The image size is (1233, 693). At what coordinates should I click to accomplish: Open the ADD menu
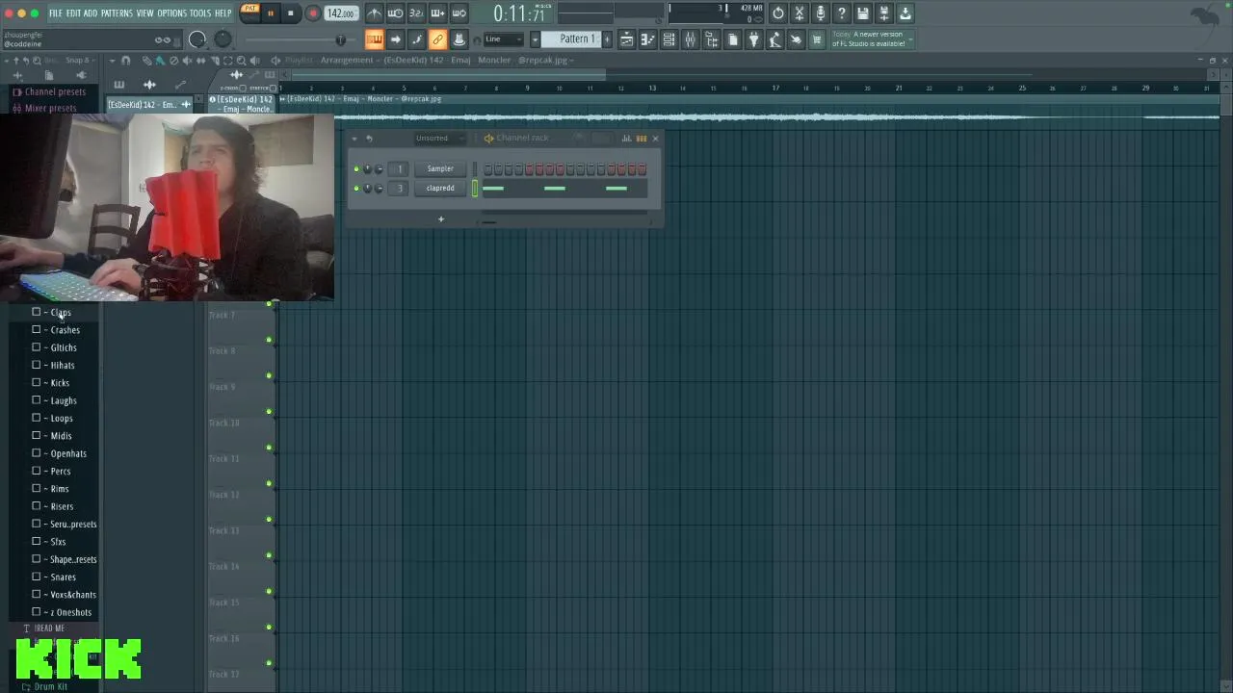click(91, 13)
